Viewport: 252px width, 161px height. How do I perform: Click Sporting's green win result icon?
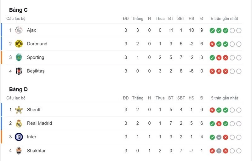pyautogui.click(x=212, y=58)
